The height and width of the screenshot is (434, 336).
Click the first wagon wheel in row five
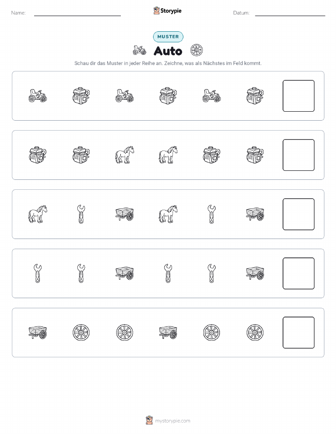(x=81, y=332)
